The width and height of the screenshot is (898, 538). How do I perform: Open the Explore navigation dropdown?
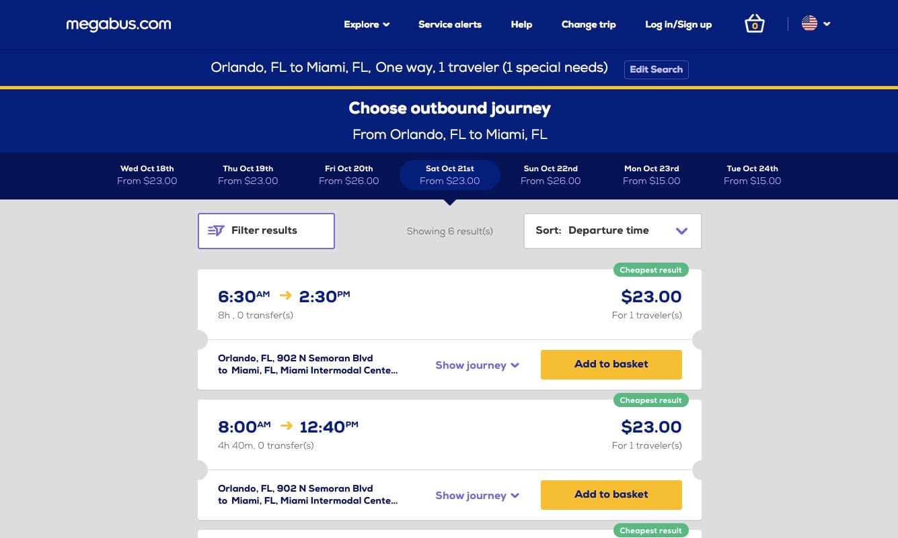click(x=366, y=24)
